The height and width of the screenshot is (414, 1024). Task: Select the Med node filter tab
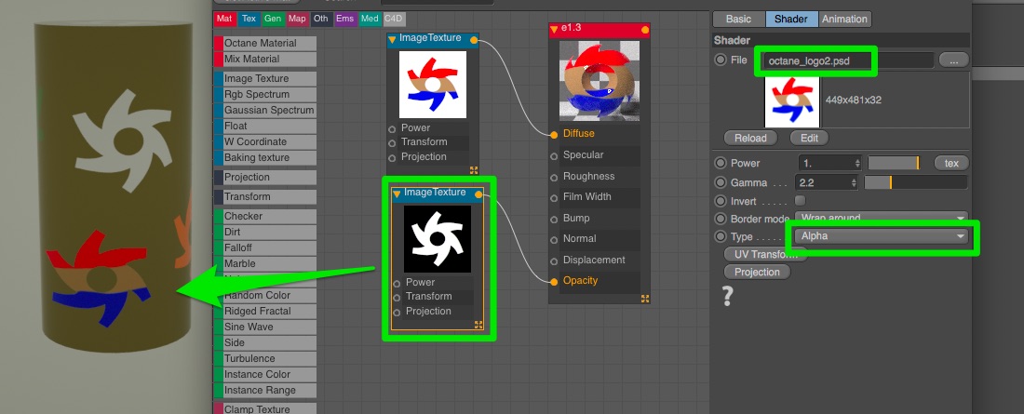[x=370, y=19]
